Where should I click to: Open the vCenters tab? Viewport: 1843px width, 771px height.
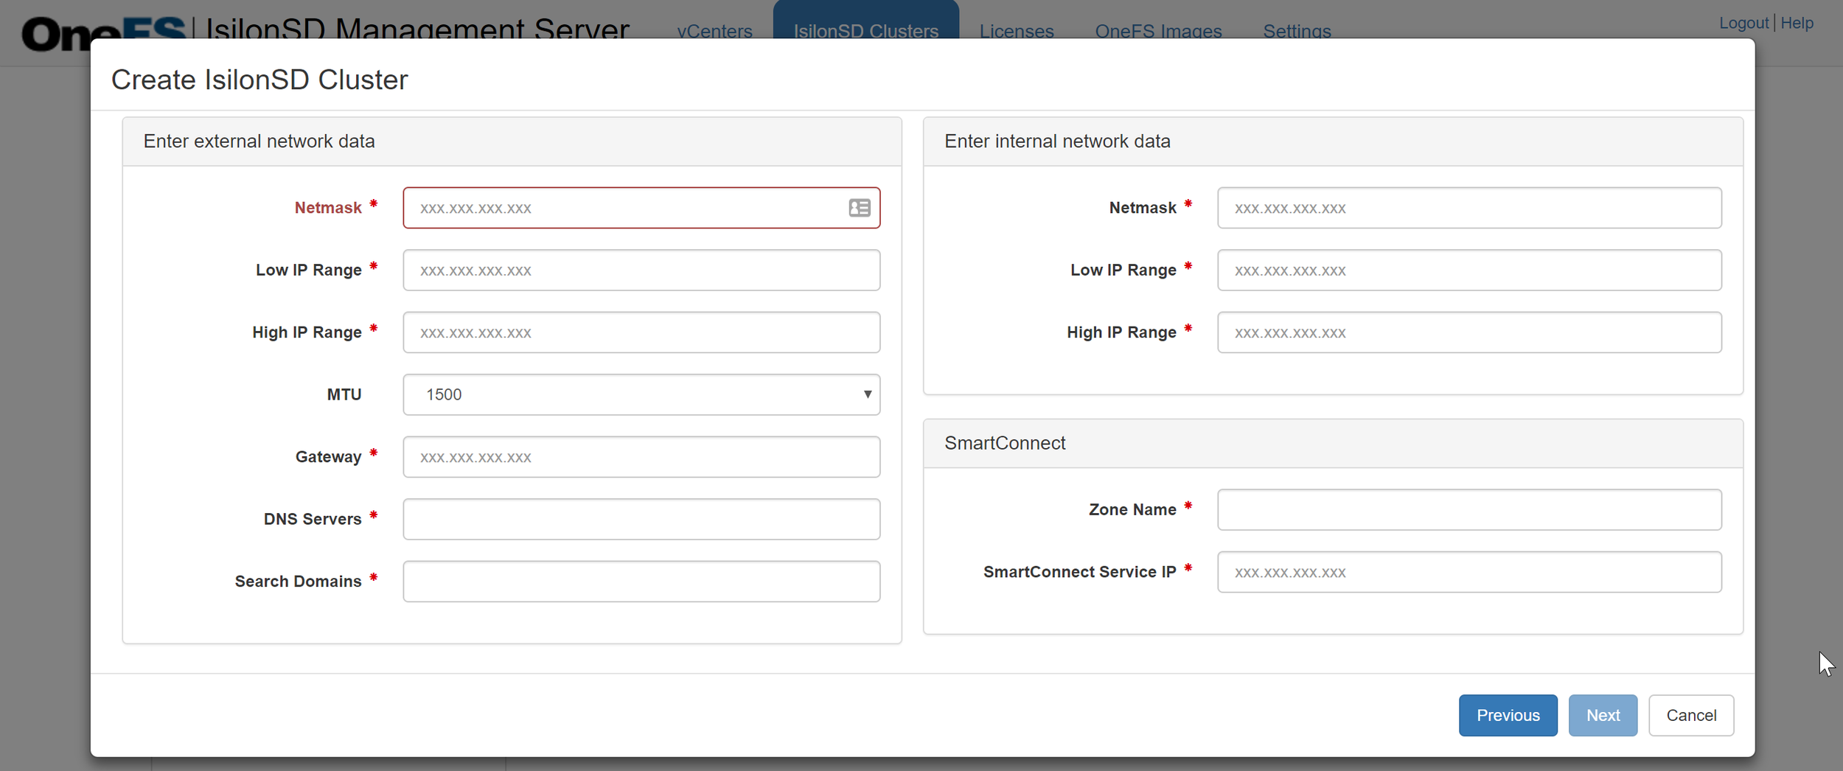click(x=714, y=31)
